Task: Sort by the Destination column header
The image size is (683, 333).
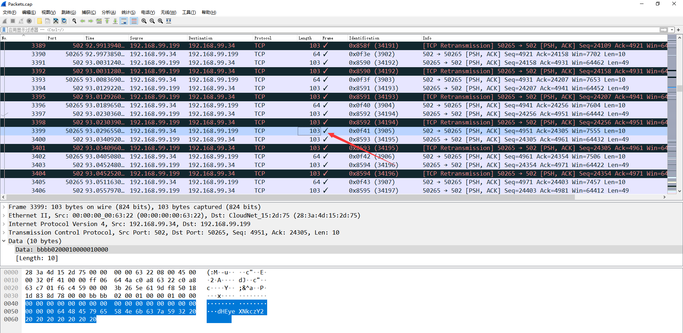Action: [220, 38]
